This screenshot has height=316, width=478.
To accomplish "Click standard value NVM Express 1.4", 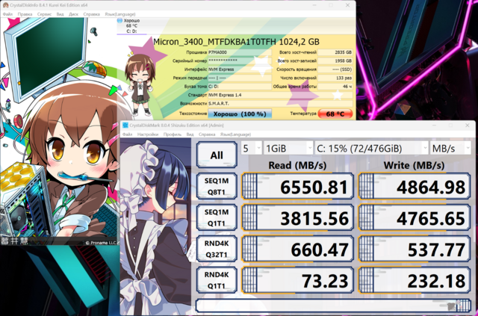I will (281, 95).
